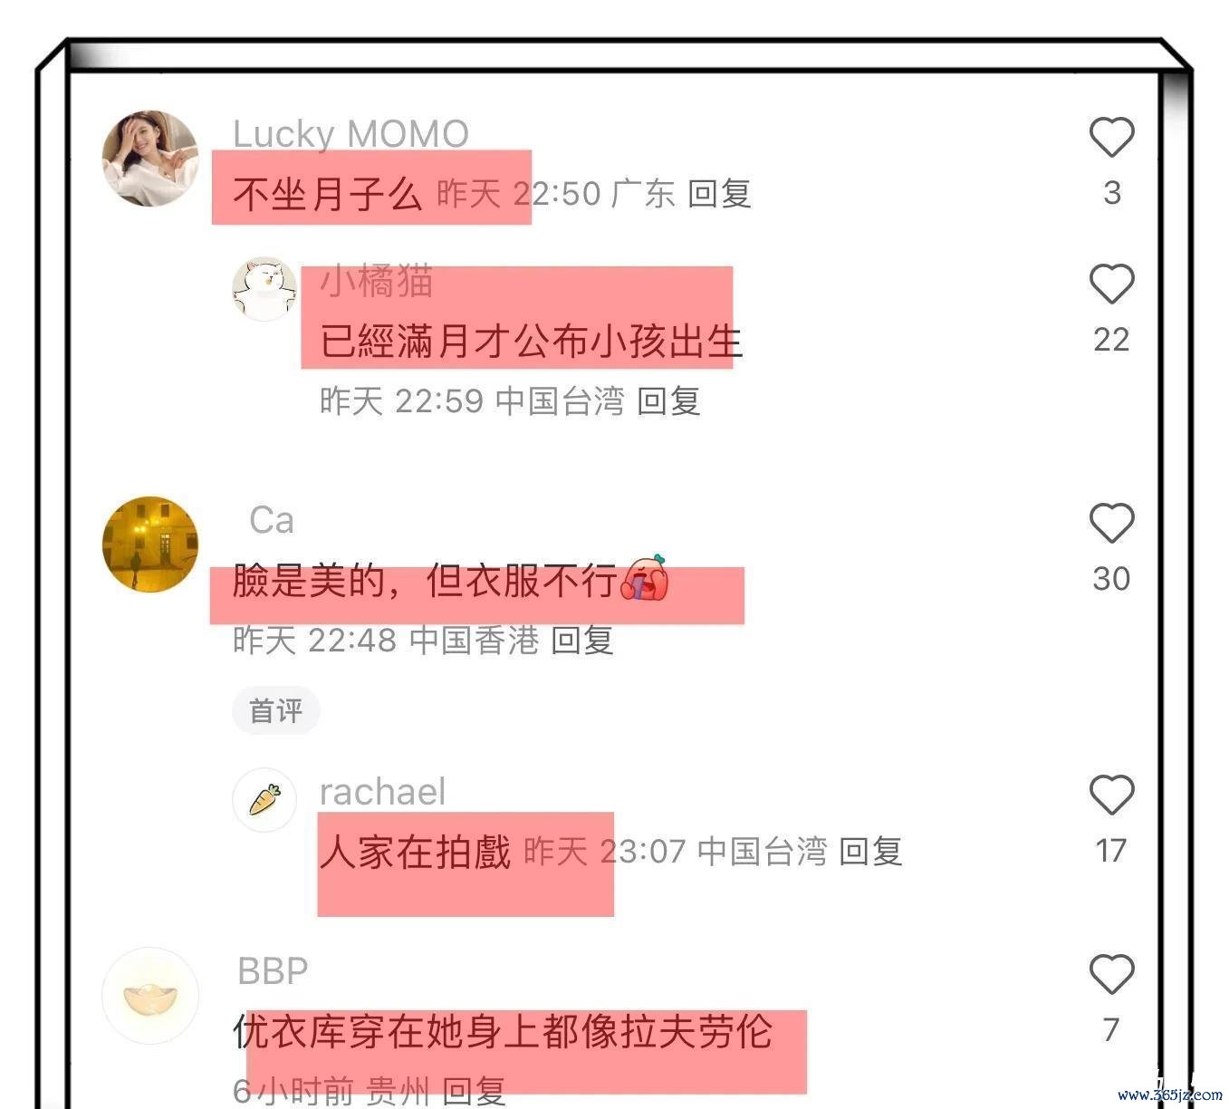1229x1109 pixels.
Task: Open BBP's gold ingot avatar
Action: 150,996
